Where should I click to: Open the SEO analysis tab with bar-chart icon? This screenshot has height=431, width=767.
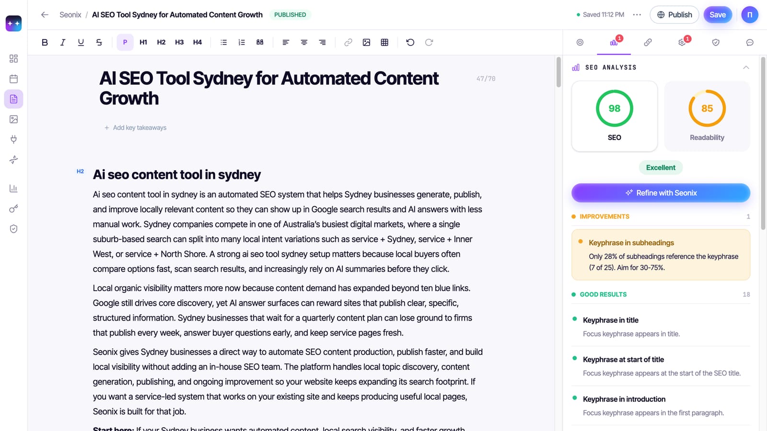coord(614,42)
